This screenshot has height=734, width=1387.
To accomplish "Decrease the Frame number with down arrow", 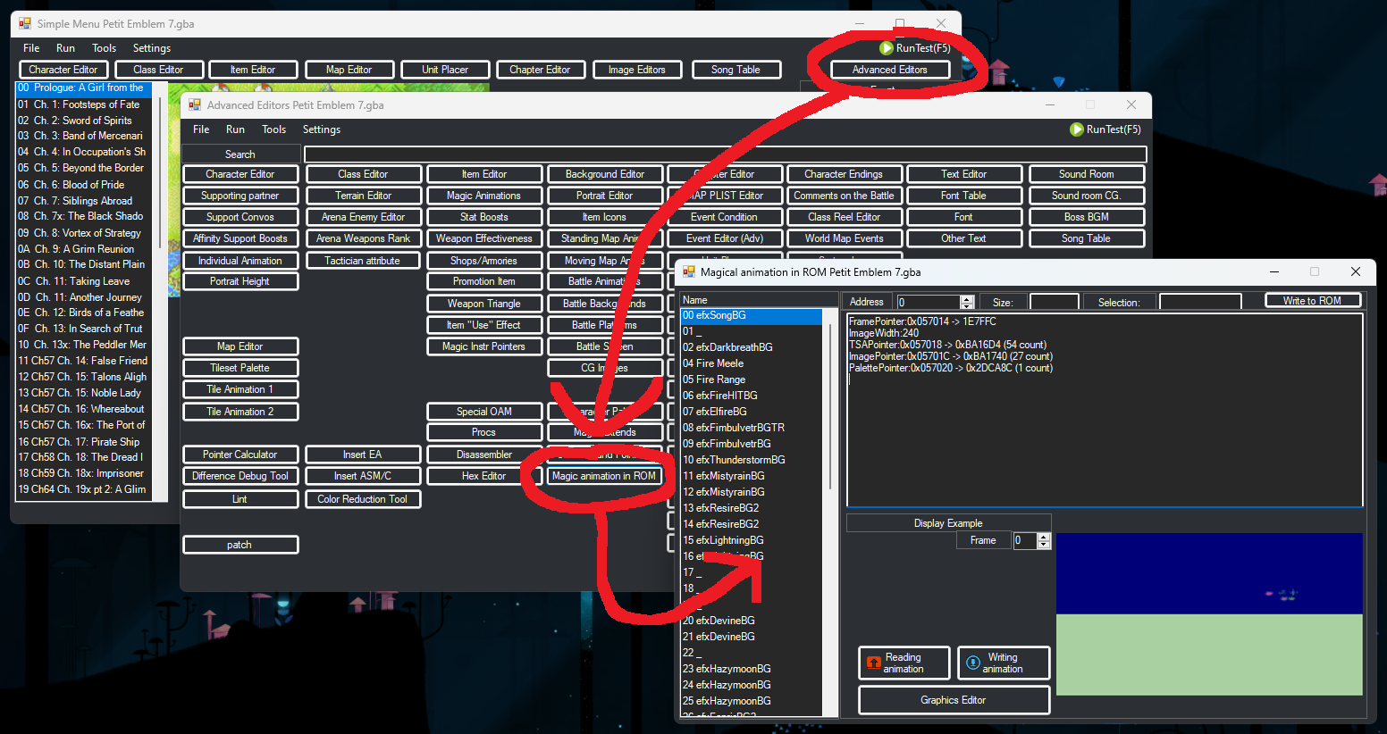I will (1044, 545).
